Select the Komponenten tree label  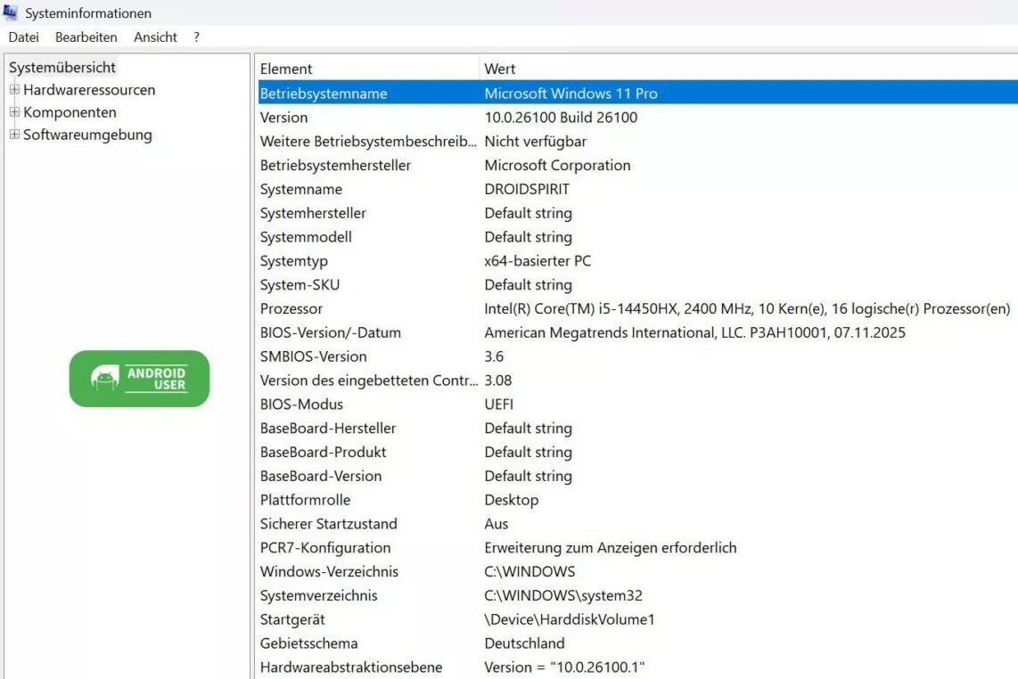coord(70,112)
